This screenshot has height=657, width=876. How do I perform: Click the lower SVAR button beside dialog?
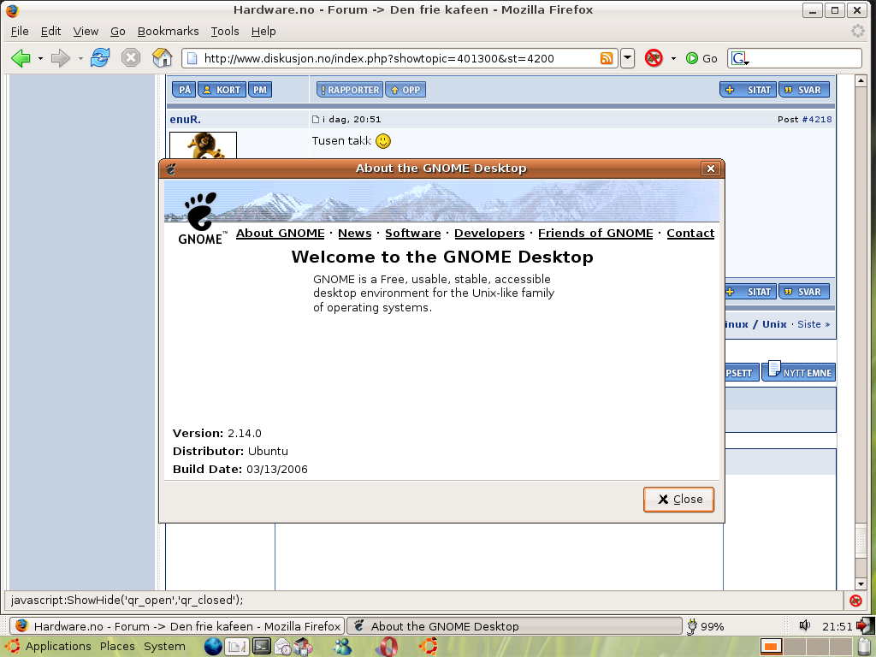[804, 292]
